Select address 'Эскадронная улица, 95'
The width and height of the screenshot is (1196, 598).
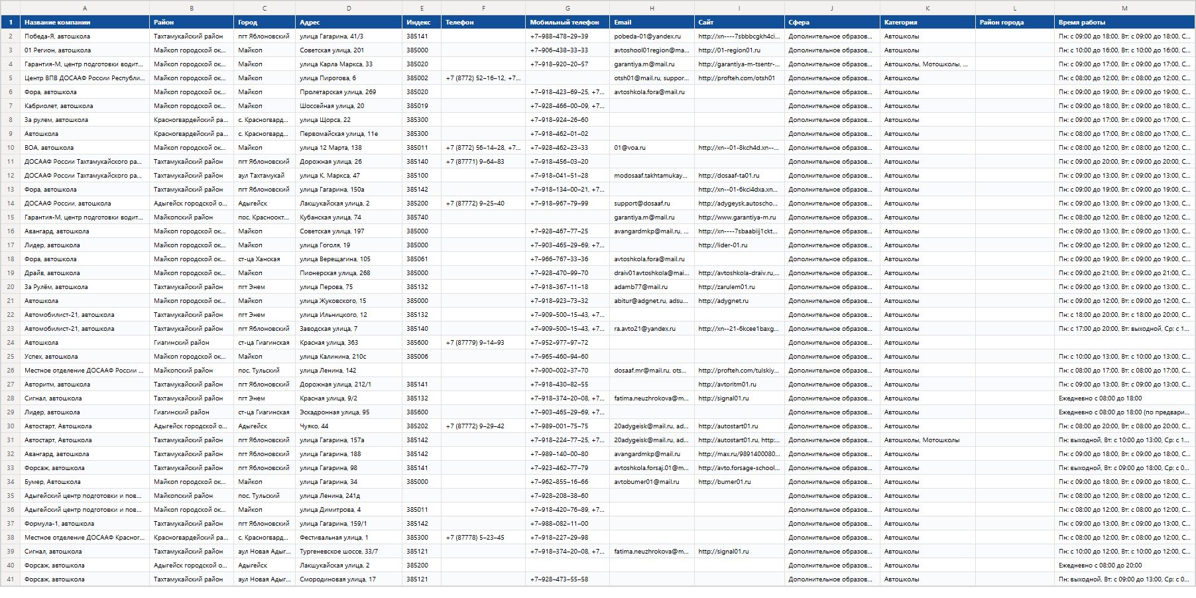(349, 412)
